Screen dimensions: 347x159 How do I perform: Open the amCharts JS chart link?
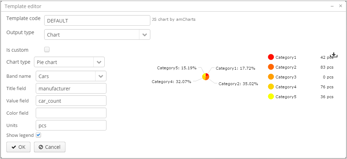174,20
